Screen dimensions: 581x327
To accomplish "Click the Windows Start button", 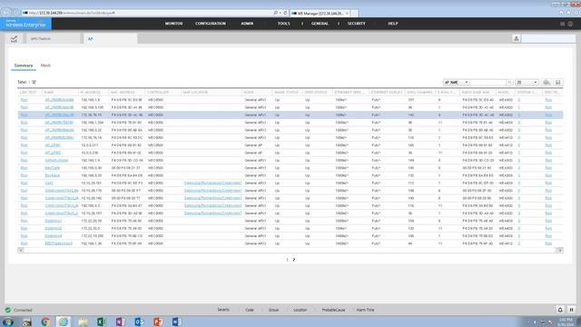I will click(7, 322).
